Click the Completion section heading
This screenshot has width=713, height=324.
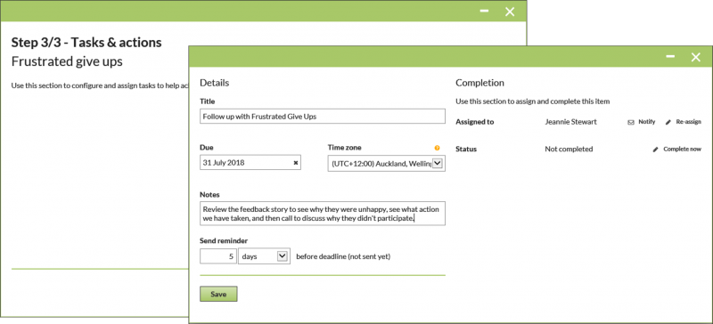click(x=479, y=83)
